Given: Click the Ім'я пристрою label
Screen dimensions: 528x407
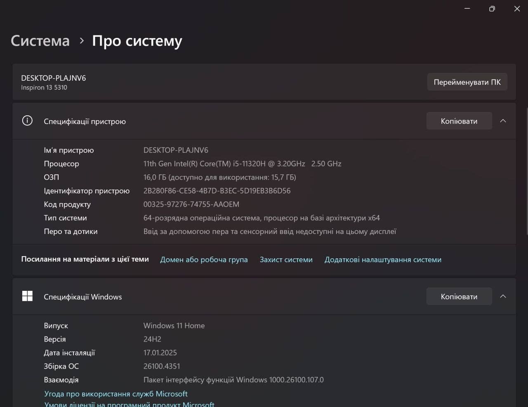Looking at the screenshot, I should (x=69, y=150).
